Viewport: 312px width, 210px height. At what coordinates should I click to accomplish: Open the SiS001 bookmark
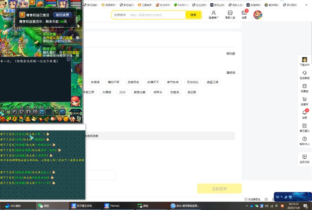tap(182, 5)
